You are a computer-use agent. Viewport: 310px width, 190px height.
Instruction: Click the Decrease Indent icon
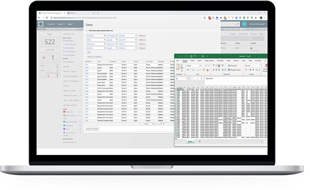[x=222, y=70]
